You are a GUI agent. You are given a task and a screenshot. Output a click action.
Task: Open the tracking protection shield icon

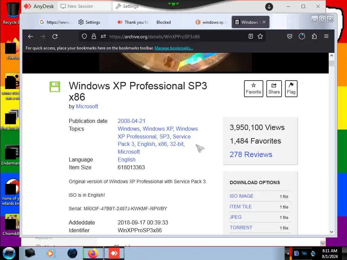coord(84,37)
